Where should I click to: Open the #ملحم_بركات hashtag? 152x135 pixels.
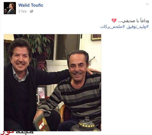click(x=113, y=27)
